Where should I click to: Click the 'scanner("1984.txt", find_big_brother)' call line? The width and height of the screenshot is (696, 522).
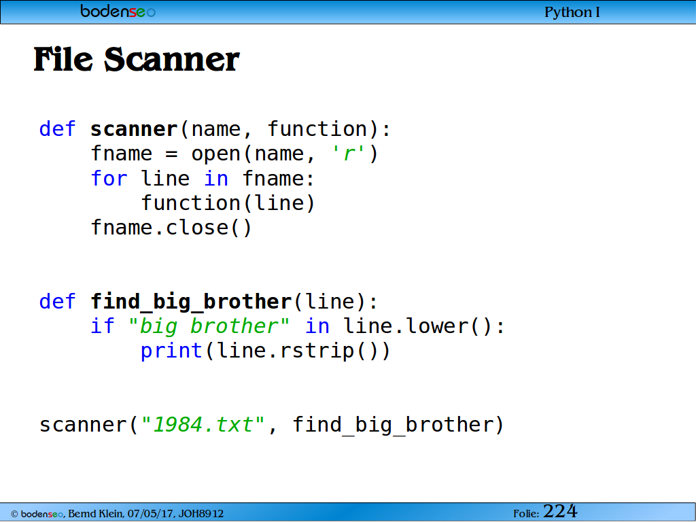[272, 425]
